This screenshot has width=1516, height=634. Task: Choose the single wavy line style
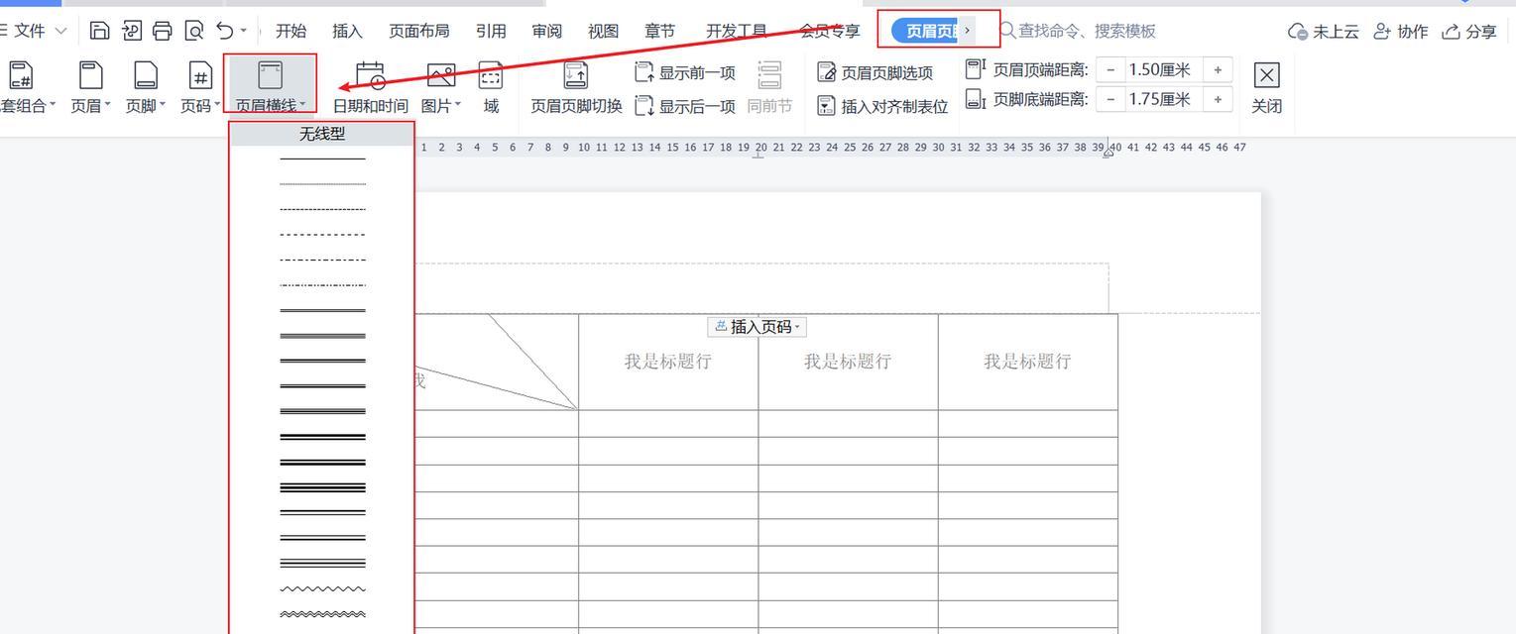pyautogui.click(x=322, y=589)
